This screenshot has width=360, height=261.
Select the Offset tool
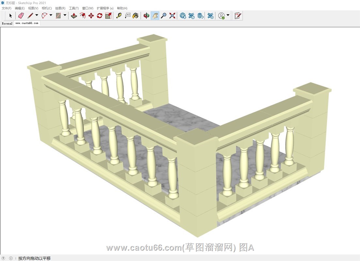83,16
